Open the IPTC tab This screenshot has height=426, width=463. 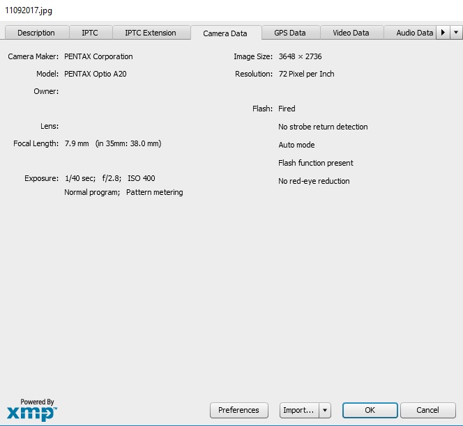pos(90,33)
